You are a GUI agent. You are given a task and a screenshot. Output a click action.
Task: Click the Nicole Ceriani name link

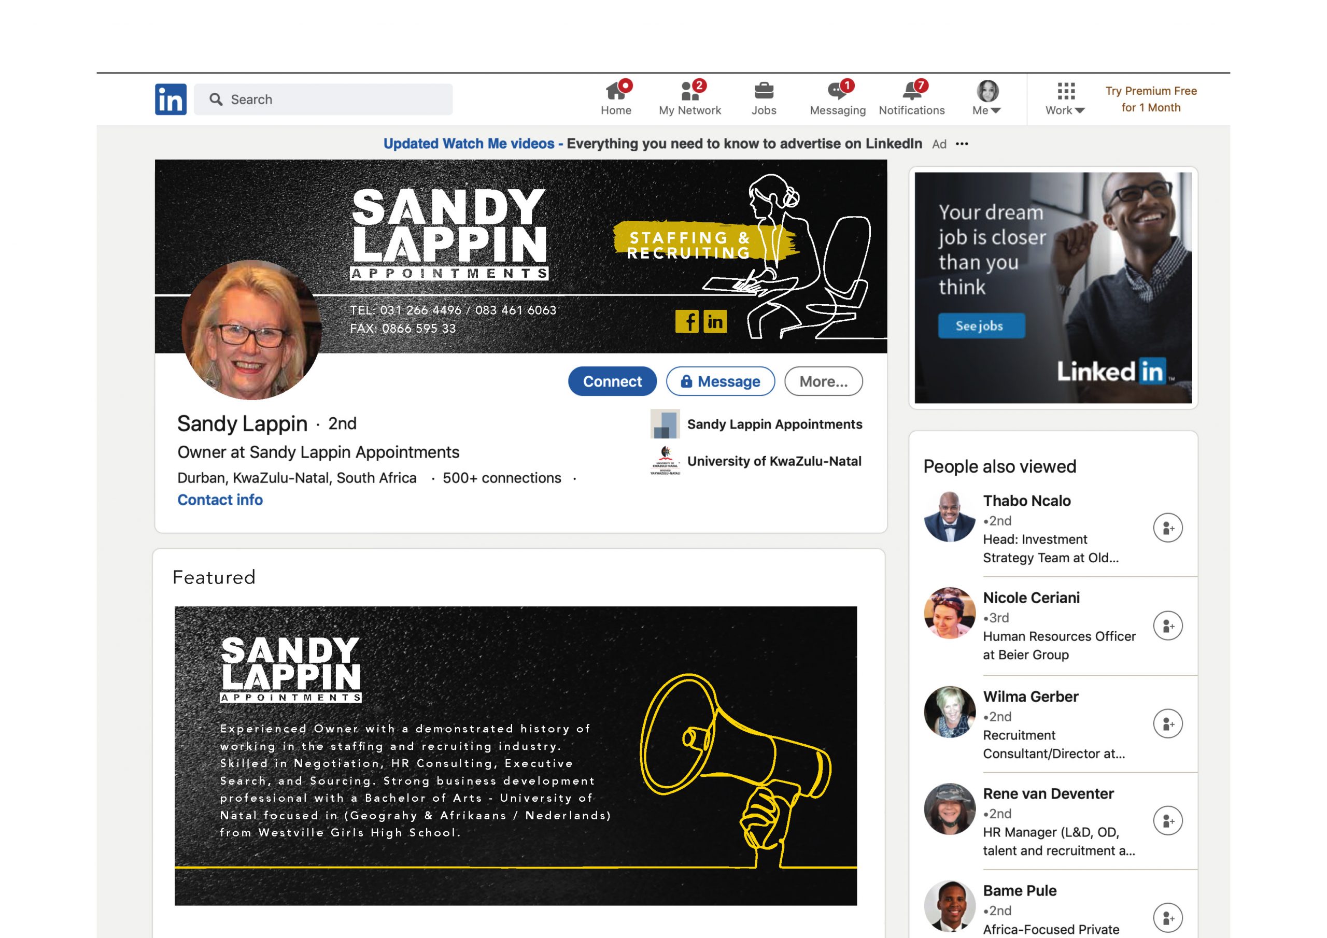1031,598
